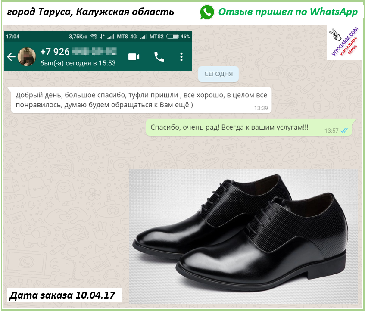Open the contact's profile picture
Screen dimensions: 365x311
[27, 56]
